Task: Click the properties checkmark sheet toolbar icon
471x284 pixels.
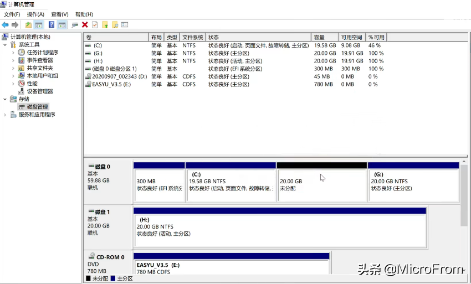Action: coord(95,25)
